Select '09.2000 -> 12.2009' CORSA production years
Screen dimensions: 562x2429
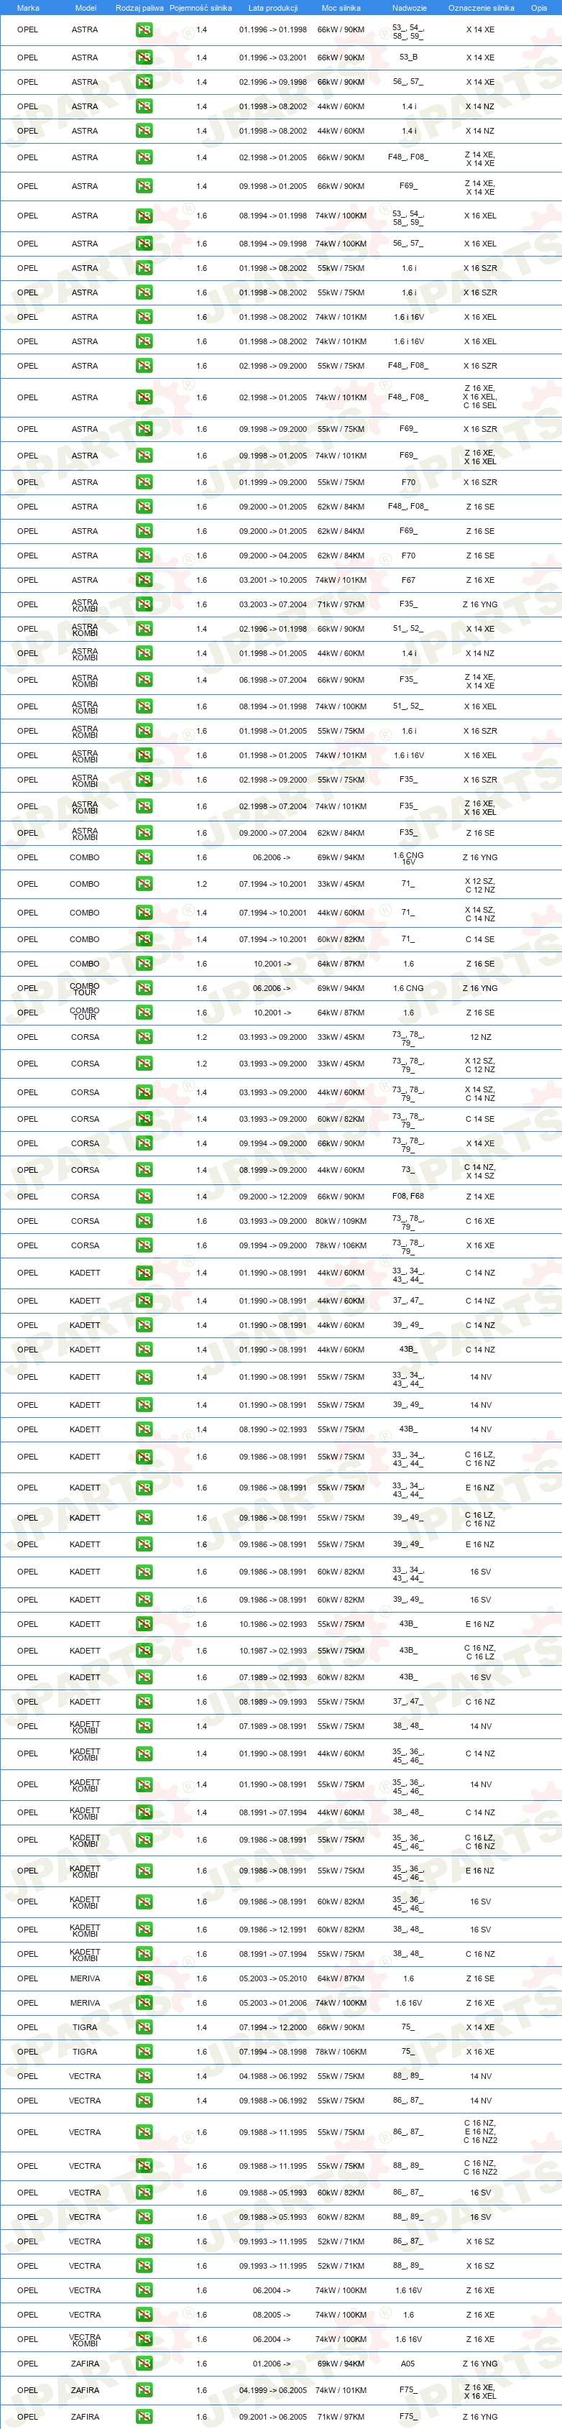pyautogui.click(x=272, y=1197)
